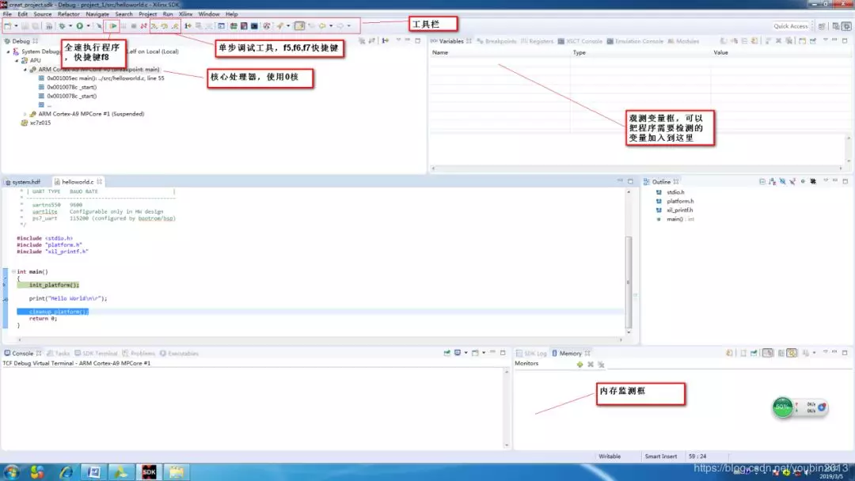This screenshot has width=855, height=481.
Task: Click editor vertical scrollbar thumb
Action: tap(628, 282)
